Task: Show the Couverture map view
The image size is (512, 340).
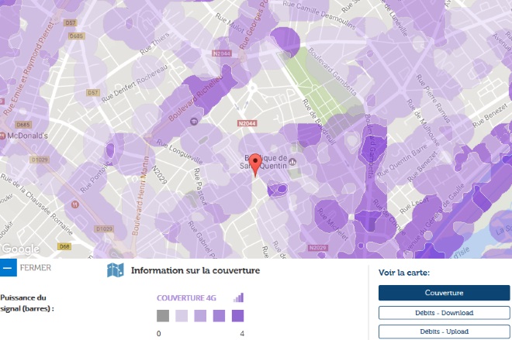Action: (444, 293)
